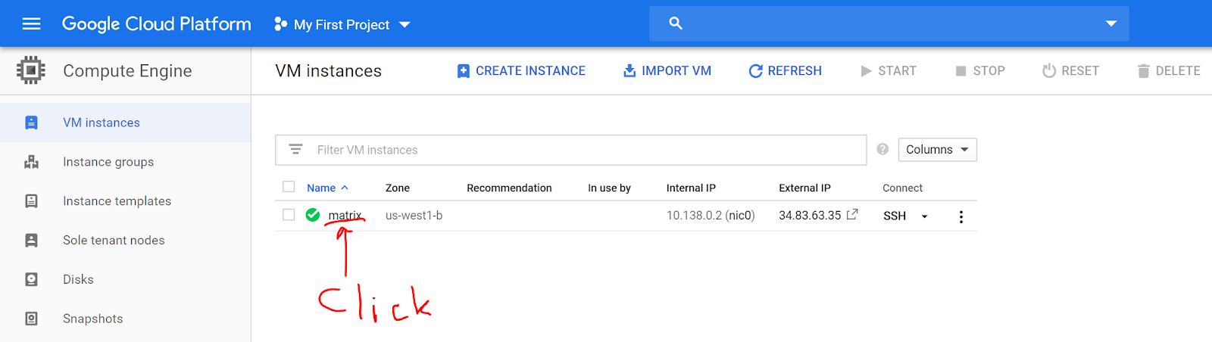Click the us-west1-b zone cell
The width and height of the screenshot is (1212, 342).
pos(414,216)
